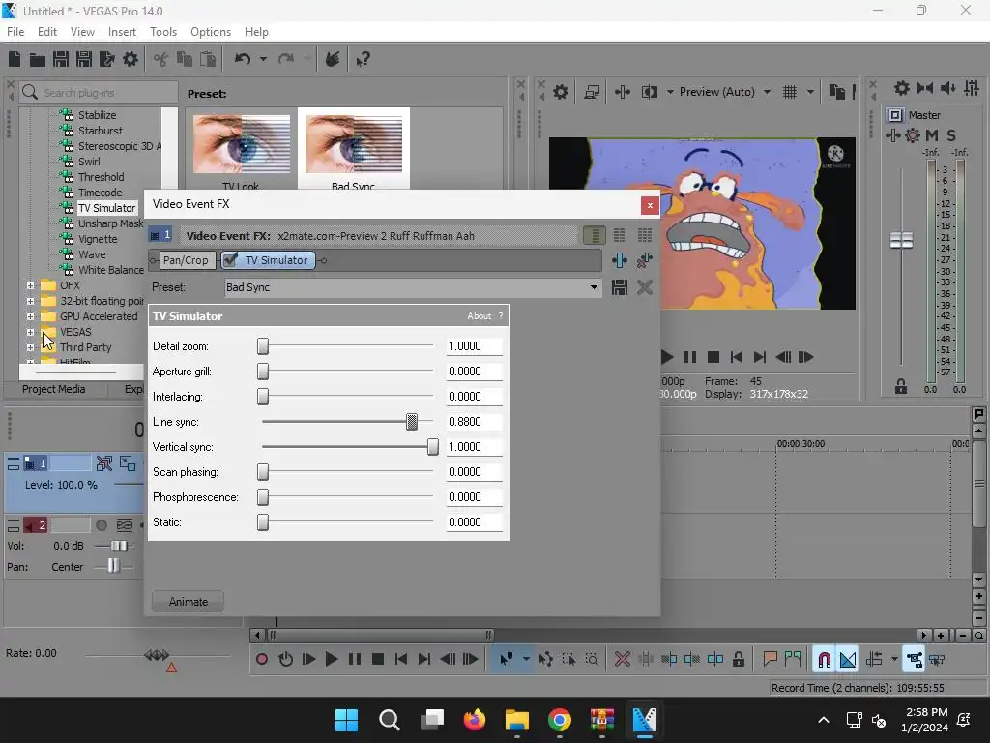Open the Tools menu
Screen dimensions: 990x743
[162, 32]
